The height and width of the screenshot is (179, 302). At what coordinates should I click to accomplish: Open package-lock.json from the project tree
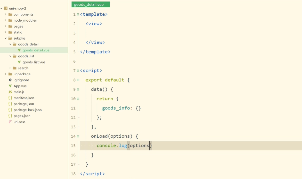28,110
